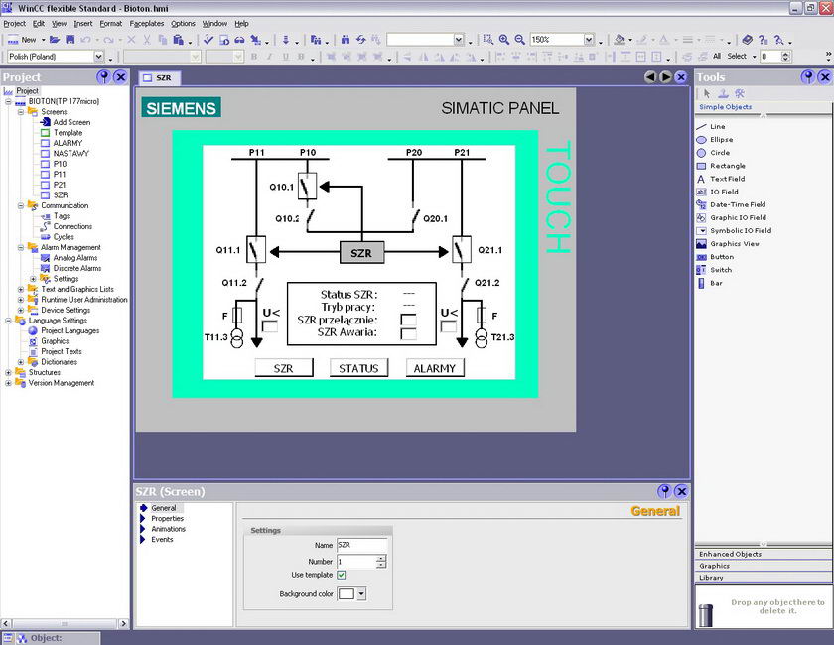The width and height of the screenshot is (834, 645).
Task: Open the Enhanced Objects group
Action: pos(763,554)
